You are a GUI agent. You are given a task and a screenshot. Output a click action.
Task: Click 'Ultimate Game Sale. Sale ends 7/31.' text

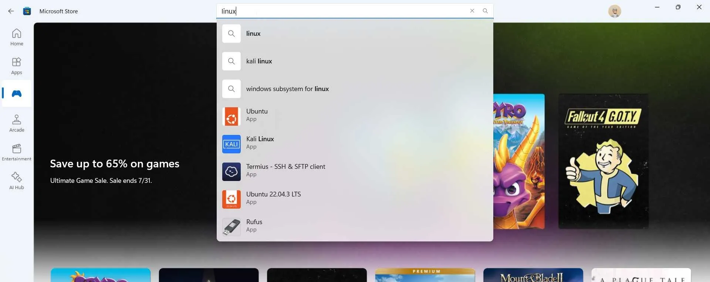pyautogui.click(x=101, y=181)
